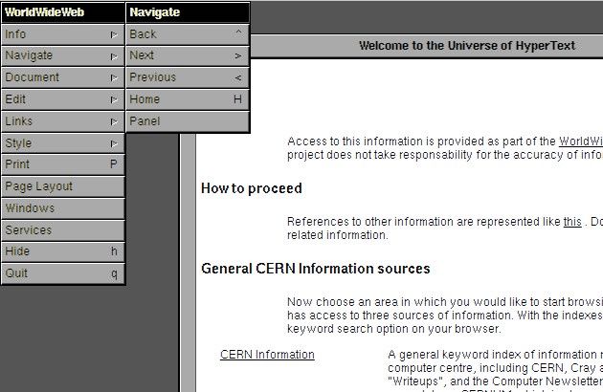This screenshot has width=603, height=392.
Task: Select Panel in the Navigate menu
Action: (188, 121)
